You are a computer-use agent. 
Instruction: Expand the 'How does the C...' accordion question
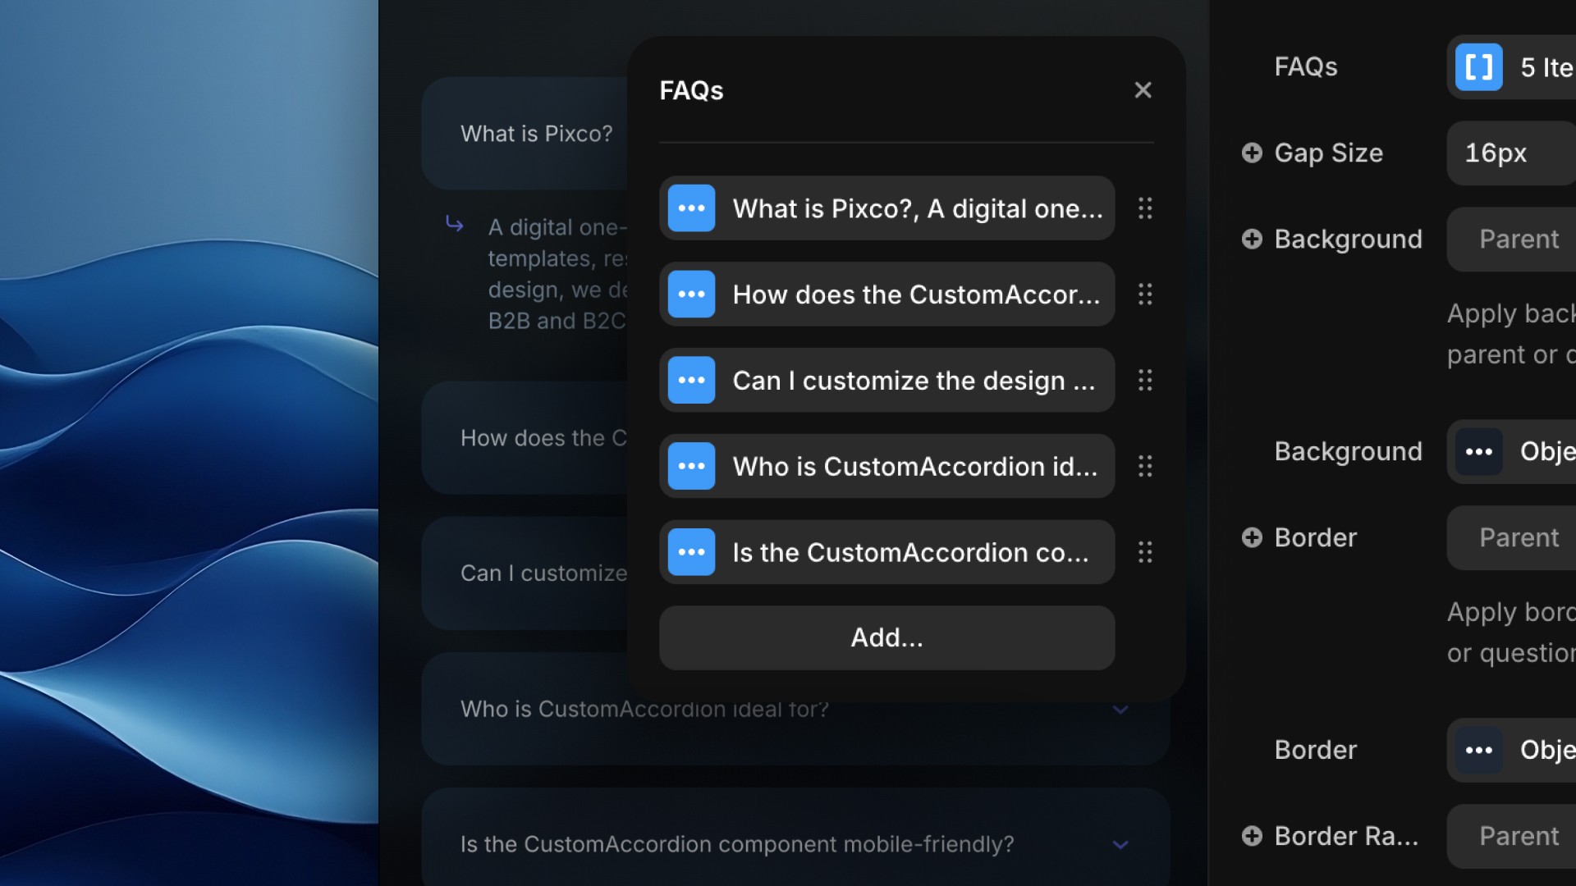pyautogui.click(x=525, y=438)
